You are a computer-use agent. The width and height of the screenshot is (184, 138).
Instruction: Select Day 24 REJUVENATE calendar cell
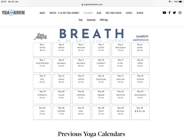140,96
